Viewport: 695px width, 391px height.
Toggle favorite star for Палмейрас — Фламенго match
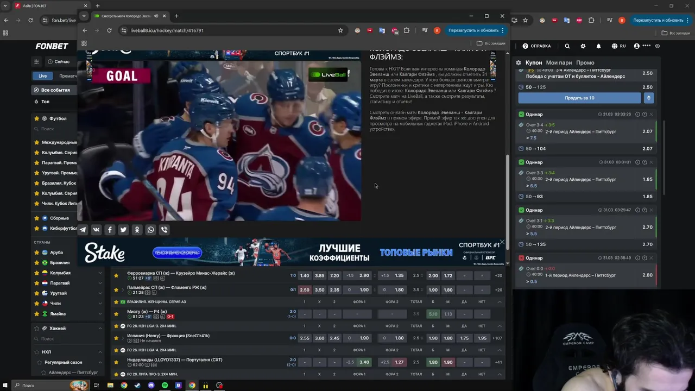click(x=116, y=289)
